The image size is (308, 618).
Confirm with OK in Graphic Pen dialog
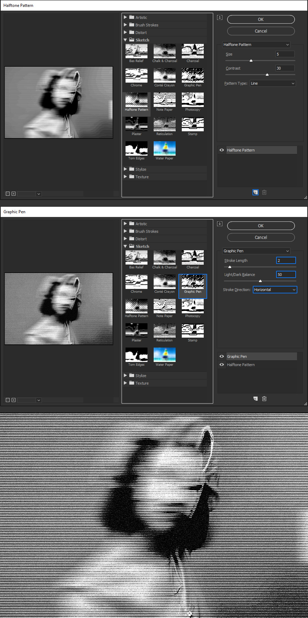[261, 226]
